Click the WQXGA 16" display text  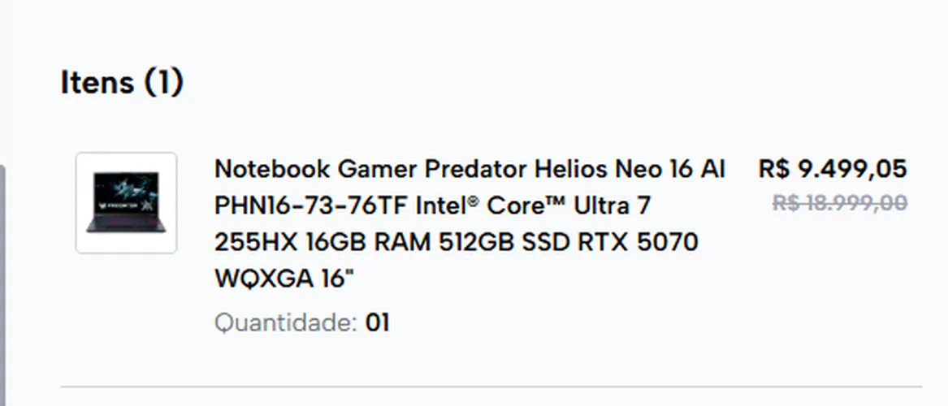click(285, 279)
